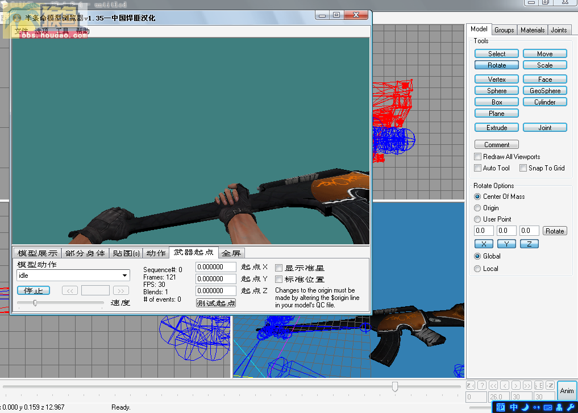Enable the Snap To Grid checkbox
This screenshot has height=413, width=578.
(x=523, y=168)
